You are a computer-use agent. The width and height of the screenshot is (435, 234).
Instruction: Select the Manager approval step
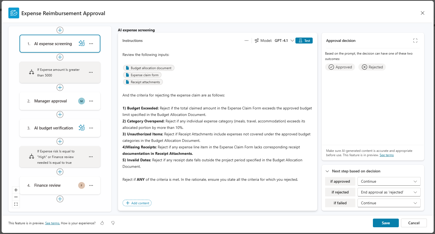(50, 101)
